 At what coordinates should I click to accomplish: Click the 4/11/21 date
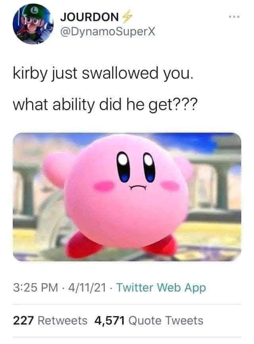pyautogui.click(x=87, y=288)
